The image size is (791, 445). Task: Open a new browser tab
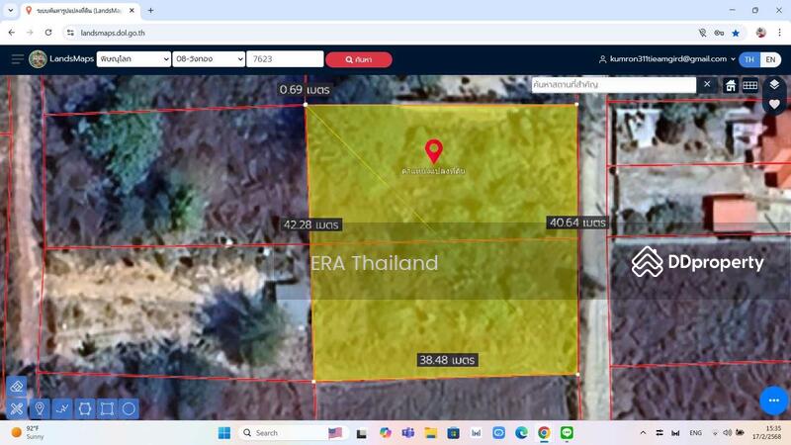[x=151, y=11]
